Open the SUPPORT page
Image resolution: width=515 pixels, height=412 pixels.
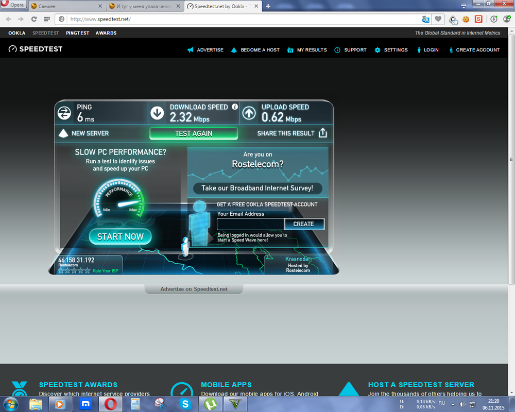350,50
